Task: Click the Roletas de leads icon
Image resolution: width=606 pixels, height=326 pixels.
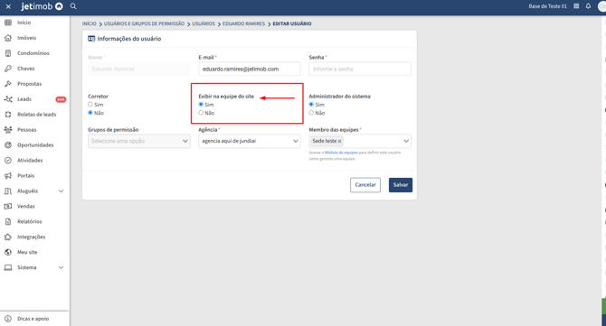Action: point(8,114)
